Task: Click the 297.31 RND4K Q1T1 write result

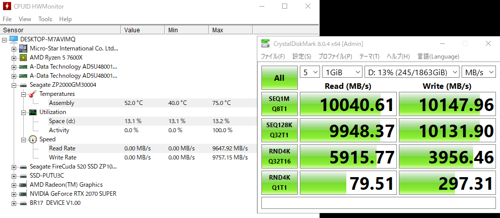Action: coord(447,183)
